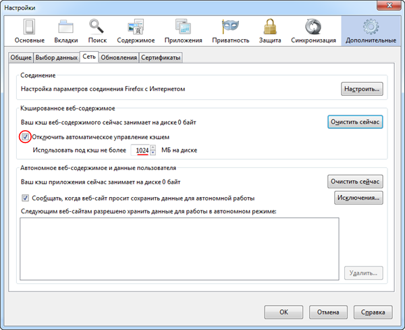Select the Дополнительные gear panel
Image resolution: width=405 pixels, height=330 pixels.
tap(371, 31)
